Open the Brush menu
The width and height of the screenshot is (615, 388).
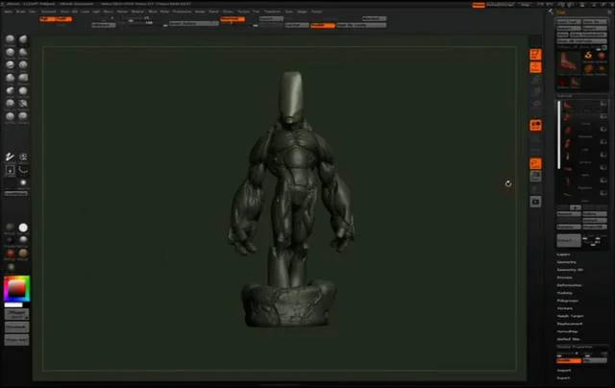click(20, 12)
